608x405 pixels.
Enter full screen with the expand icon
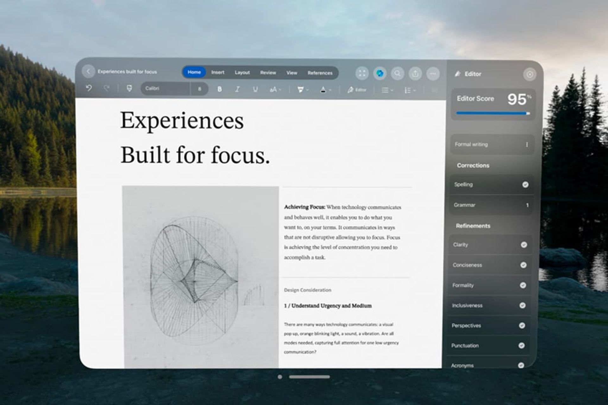tap(362, 74)
